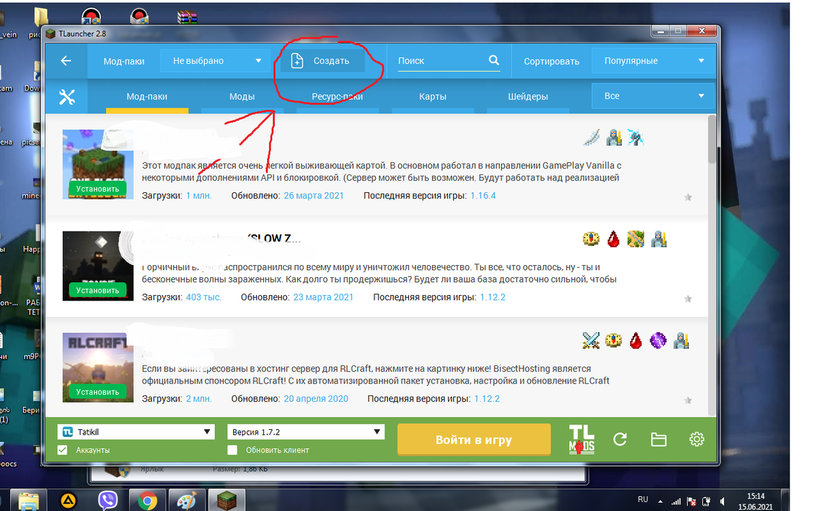Open Viber from the taskbar
The width and height of the screenshot is (818, 511).
108,500
